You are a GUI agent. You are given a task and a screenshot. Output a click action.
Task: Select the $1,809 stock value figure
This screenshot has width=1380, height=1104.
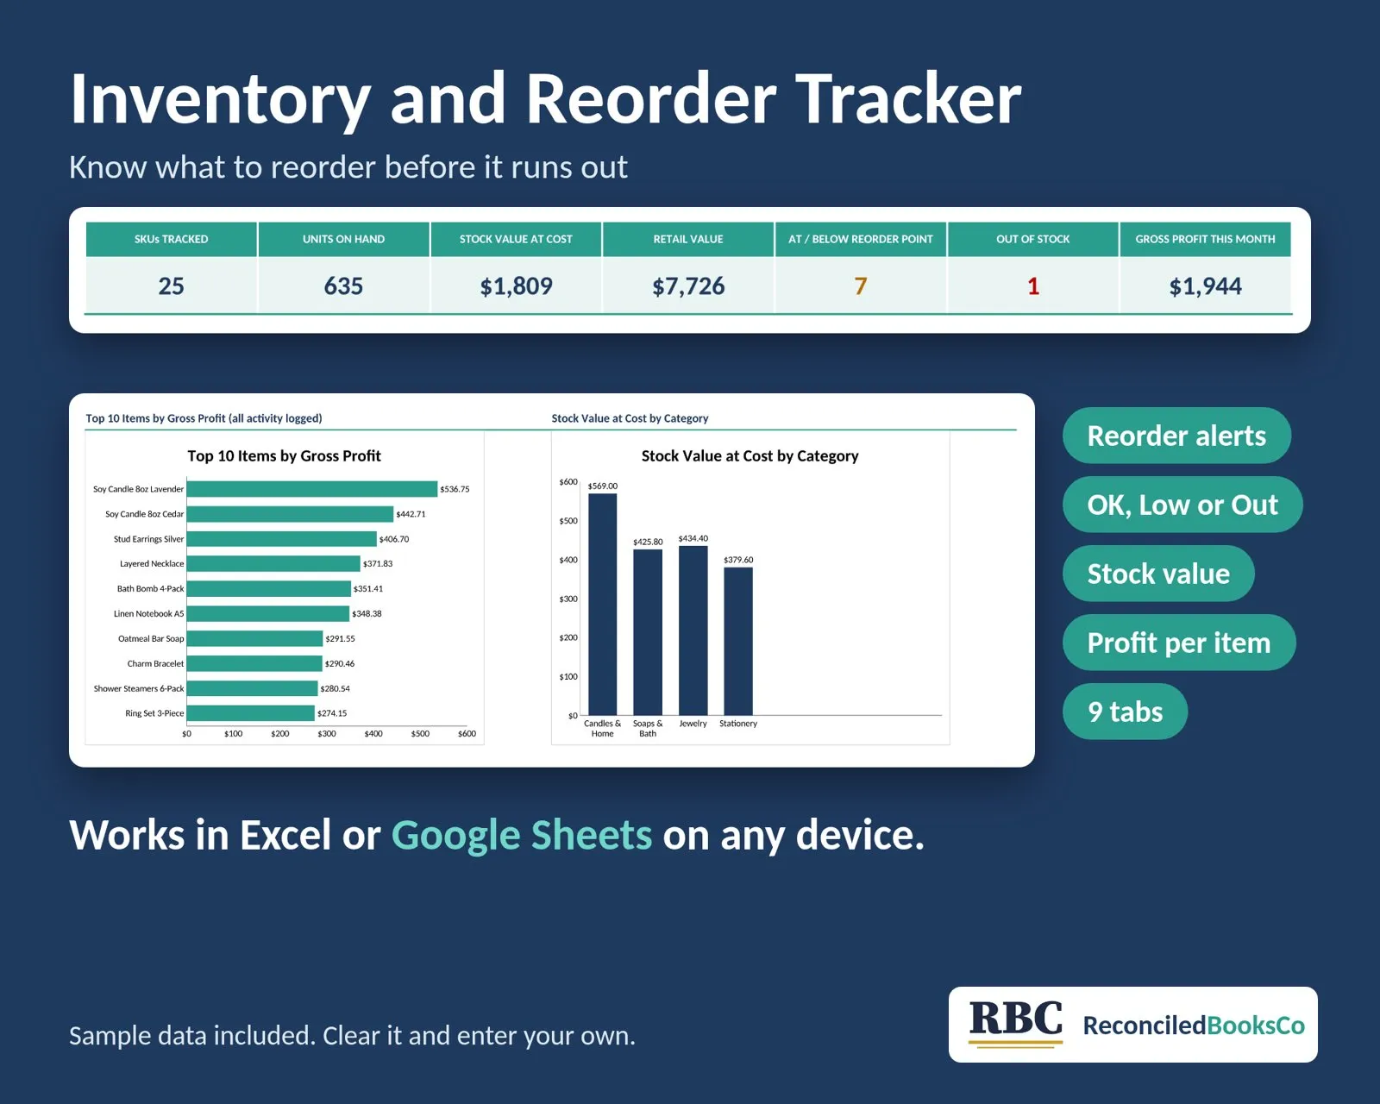516,286
